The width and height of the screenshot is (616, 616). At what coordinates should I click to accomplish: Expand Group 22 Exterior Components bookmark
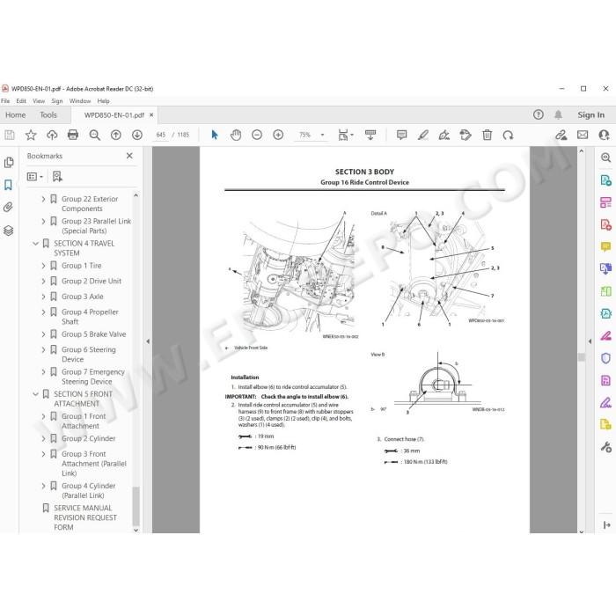pyautogui.click(x=44, y=199)
